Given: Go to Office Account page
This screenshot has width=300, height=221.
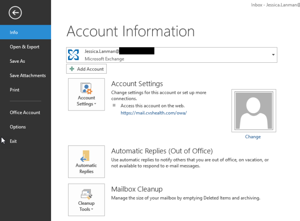Looking at the screenshot, I should (x=26, y=113).
